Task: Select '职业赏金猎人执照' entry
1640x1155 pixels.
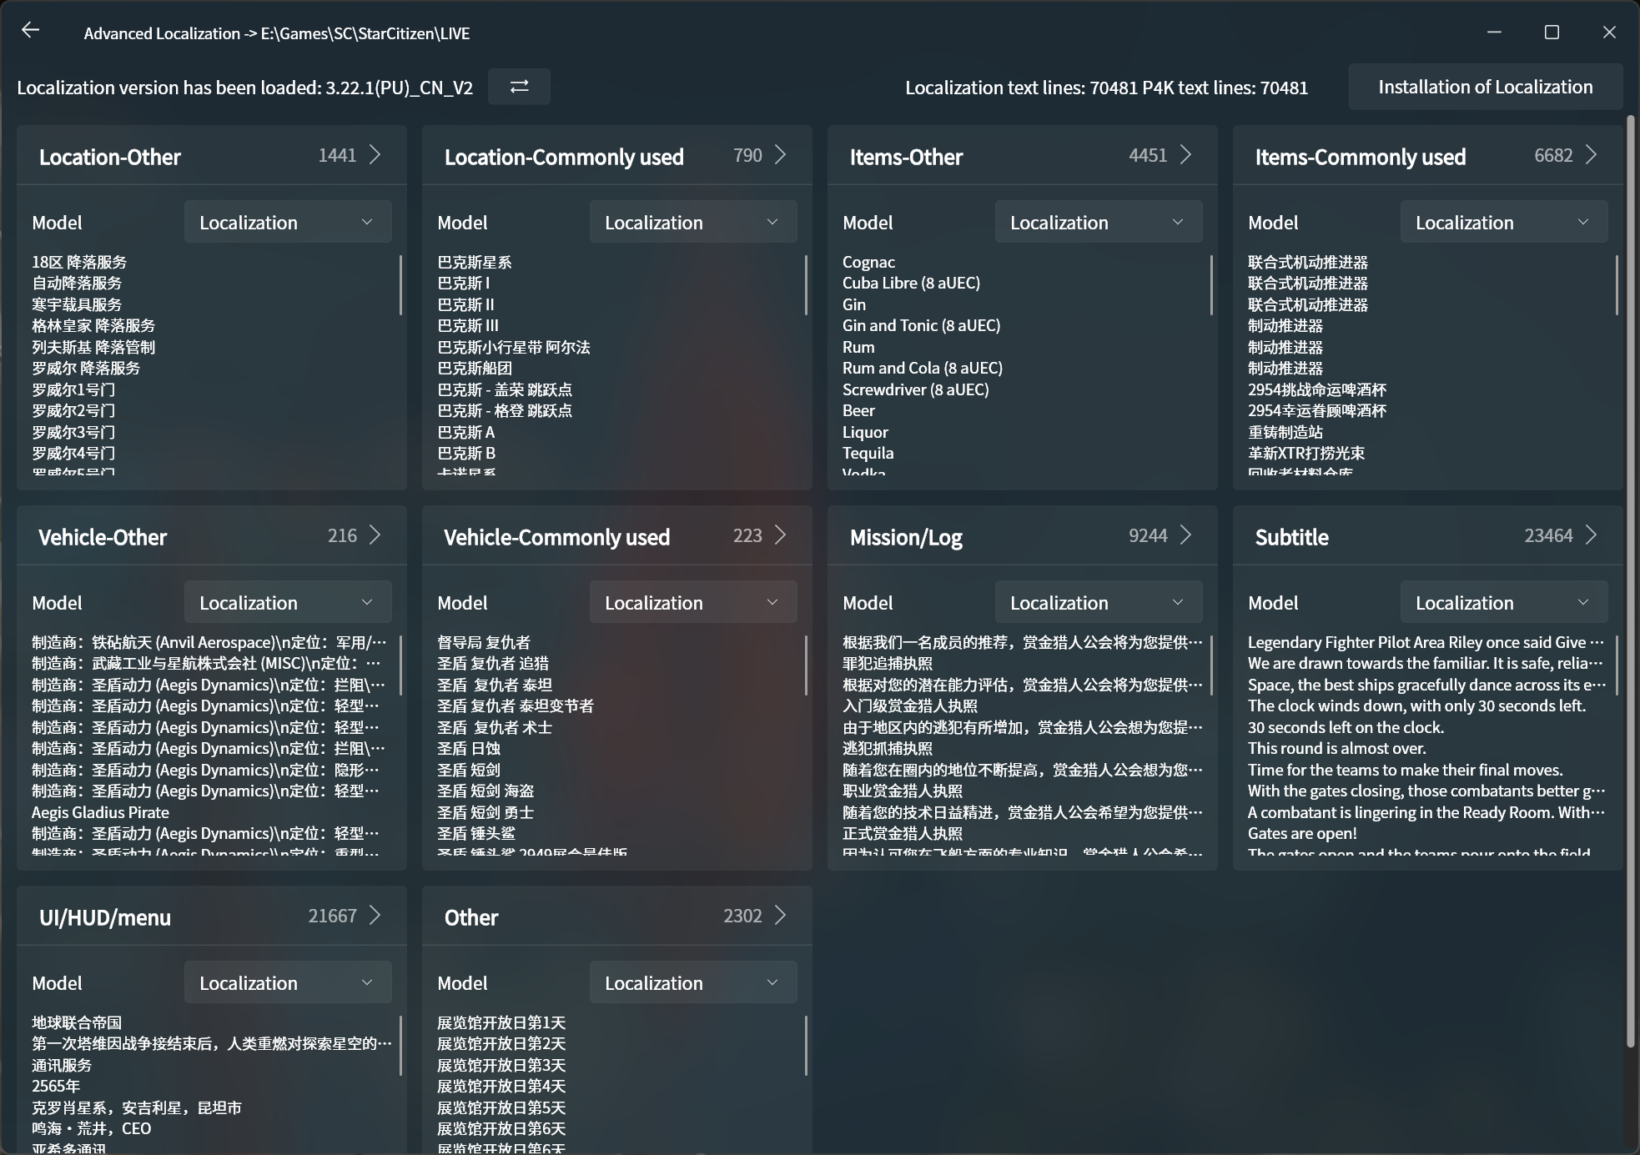Action: click(903, 791)
